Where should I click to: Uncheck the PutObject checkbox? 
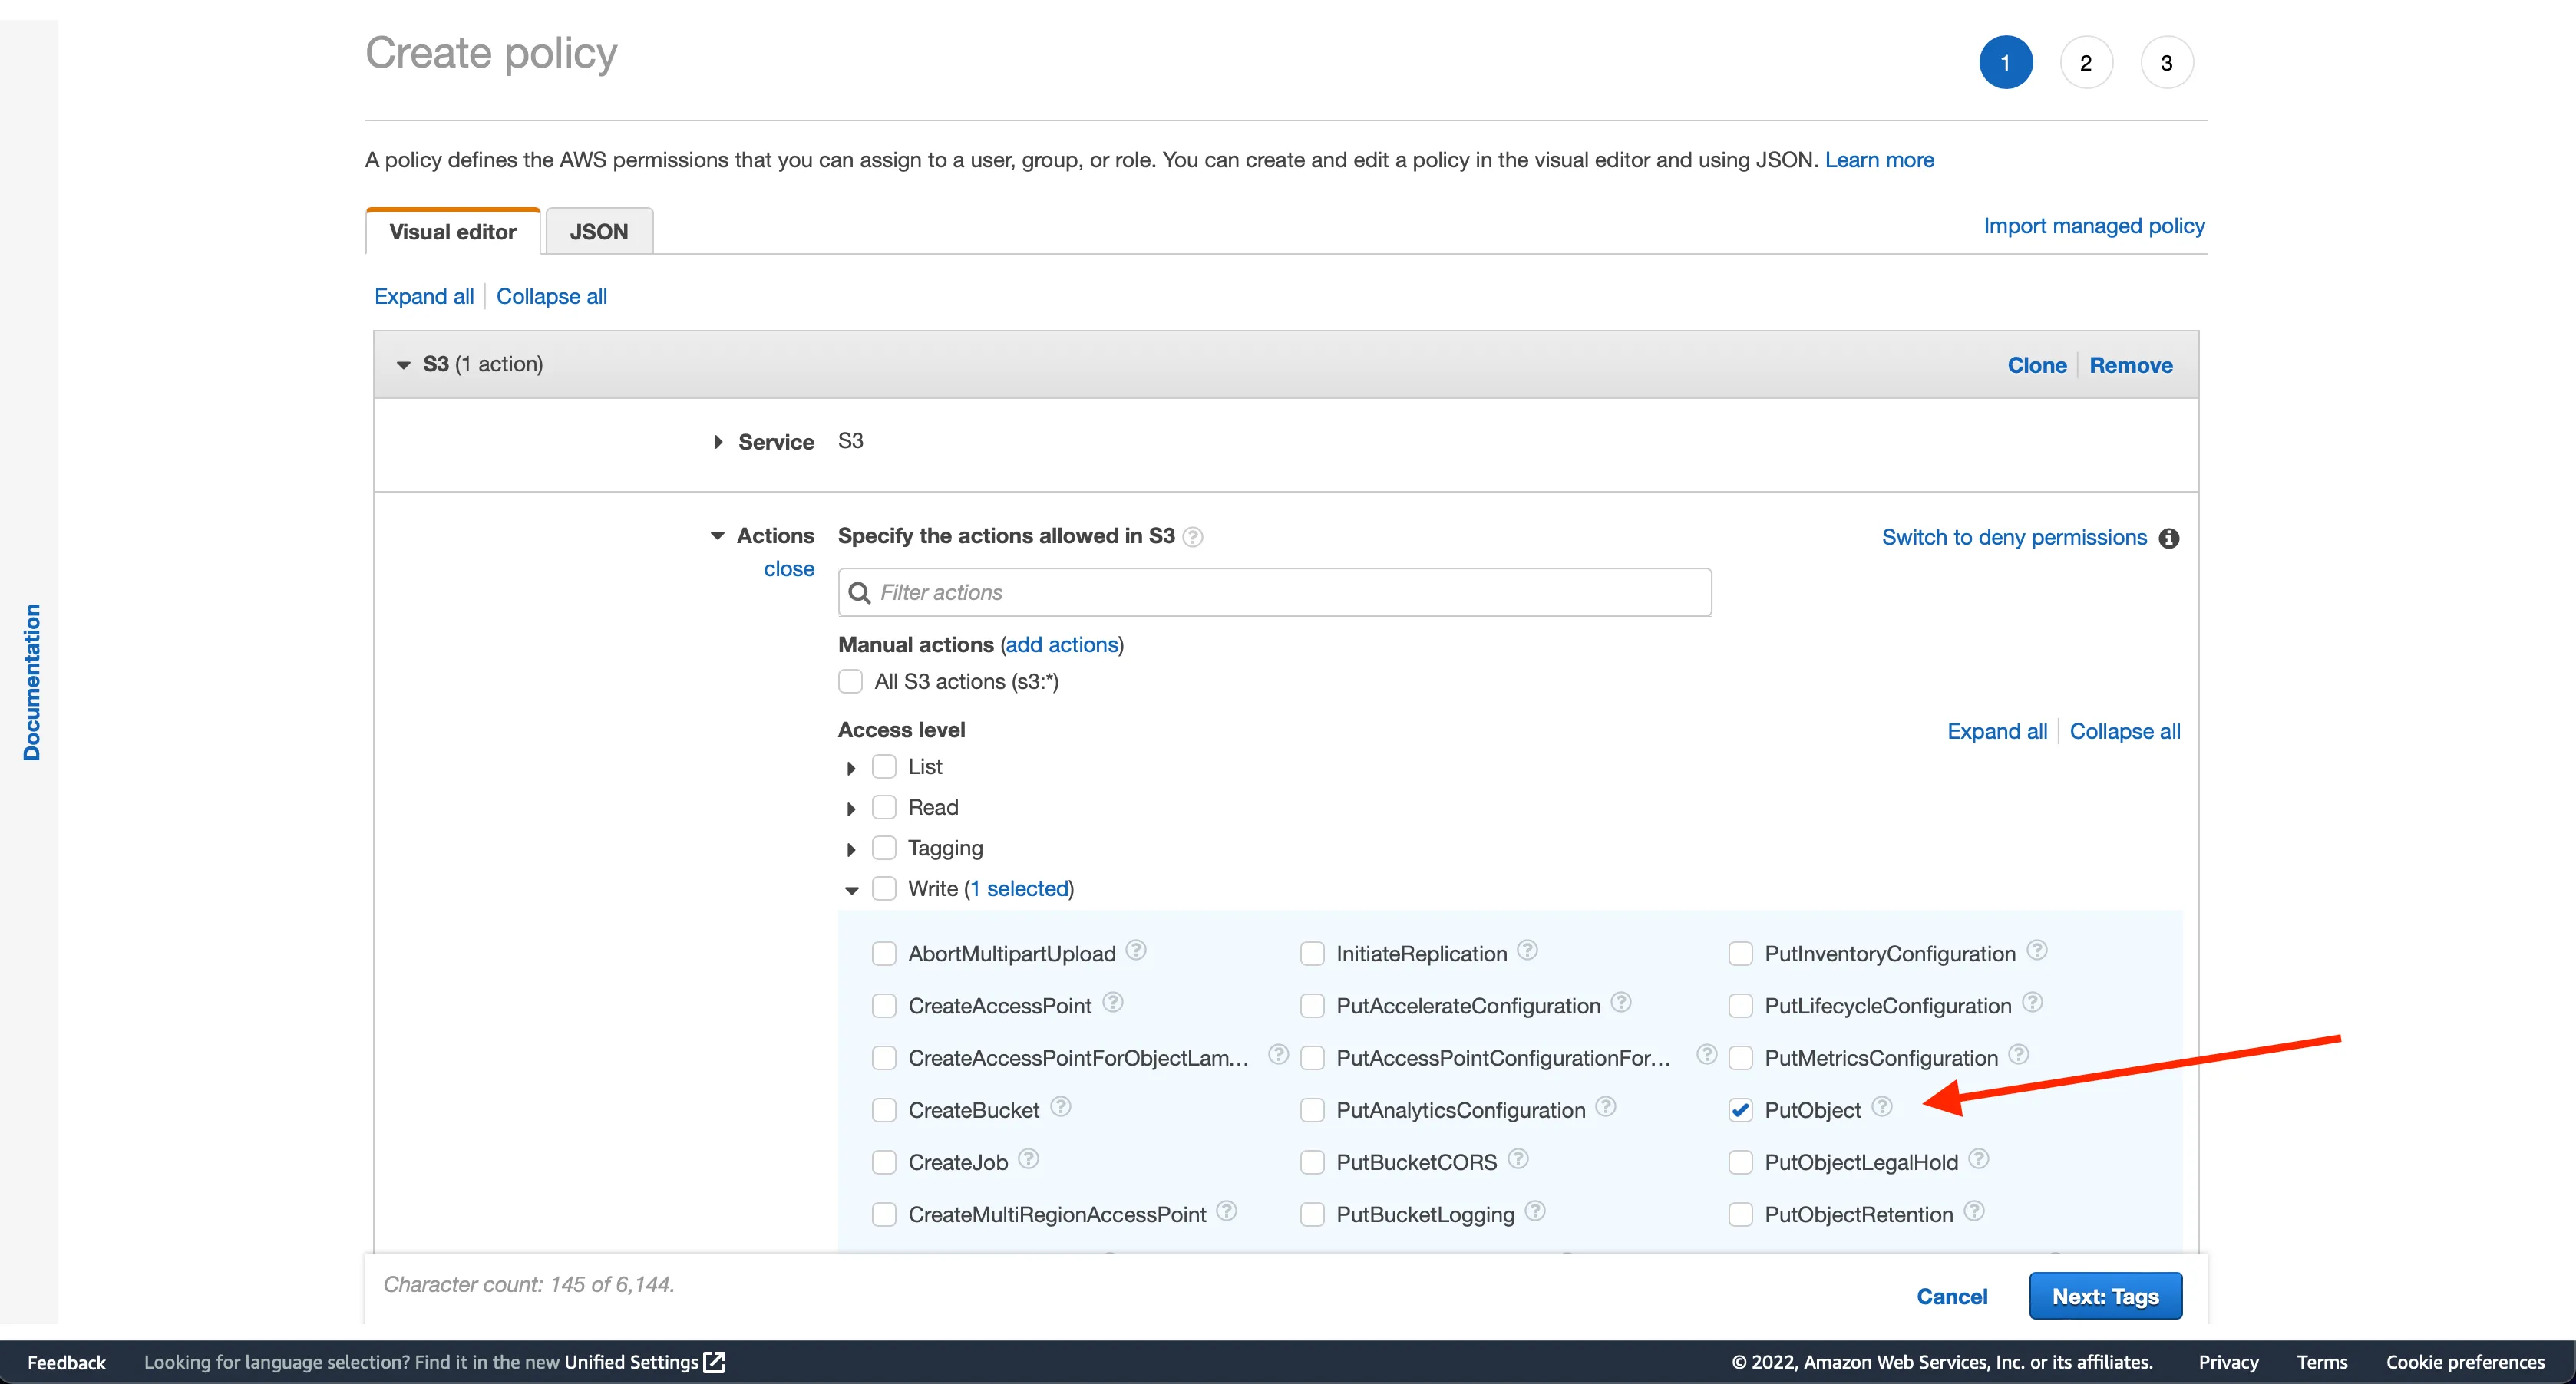1740,1110
